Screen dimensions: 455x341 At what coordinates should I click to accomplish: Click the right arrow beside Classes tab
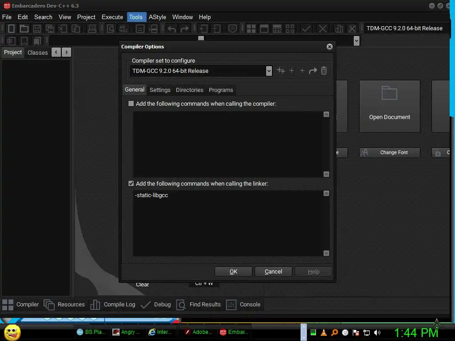[x=67, y=52]
